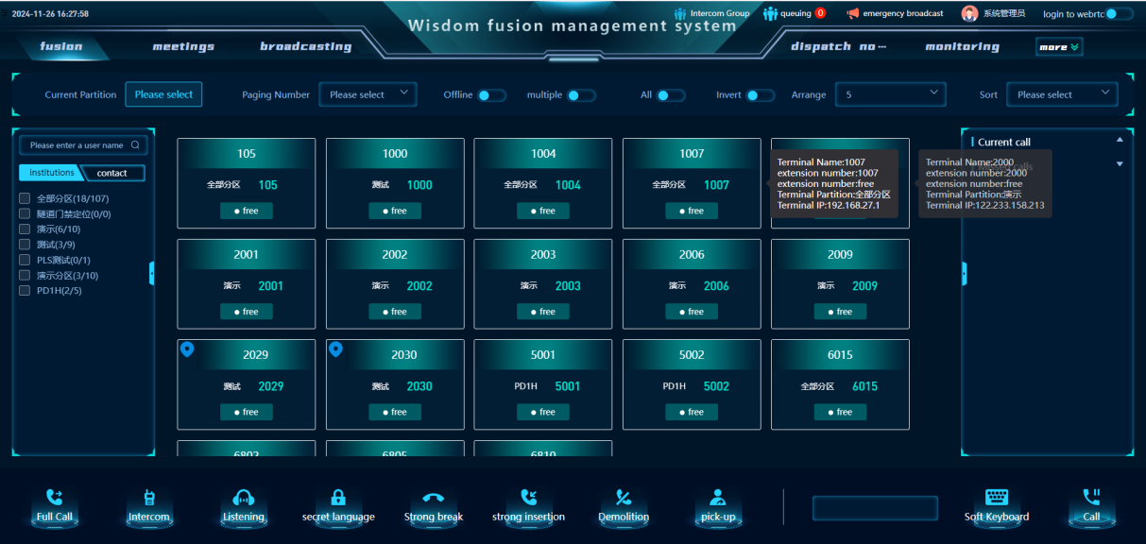This screenshot has width=1146, height=544.
Task: Click the Current Partition Please select button
Action: pyautogui.click(x=163, y=94)
